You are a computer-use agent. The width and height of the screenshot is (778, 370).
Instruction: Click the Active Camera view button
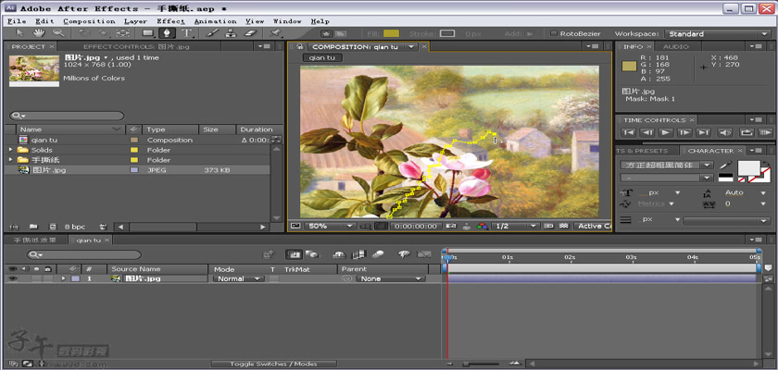pos(593,227)
